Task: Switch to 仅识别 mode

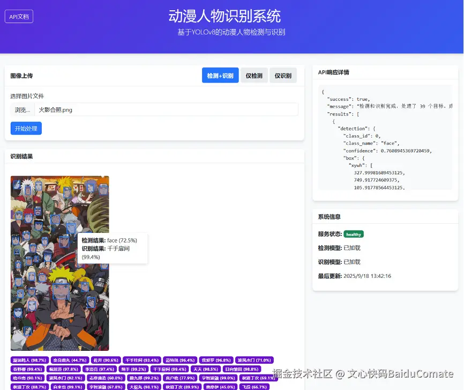Action: pos(283,76)
